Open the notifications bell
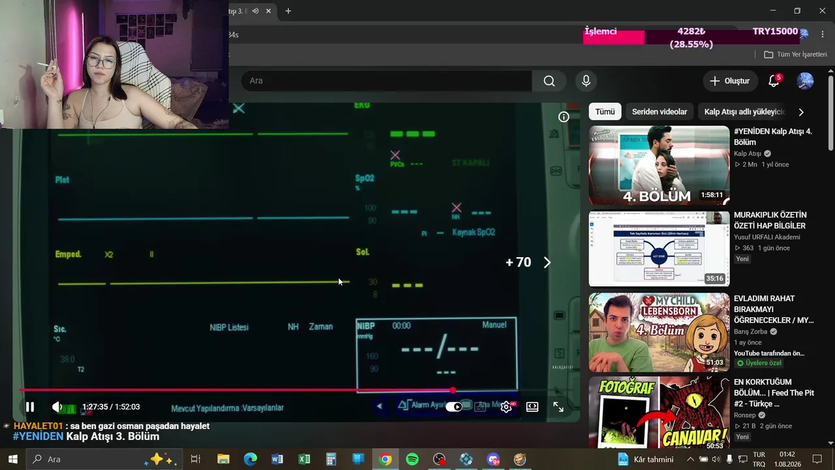This screenshot has width=835, height=470. [x=774, y=81]
